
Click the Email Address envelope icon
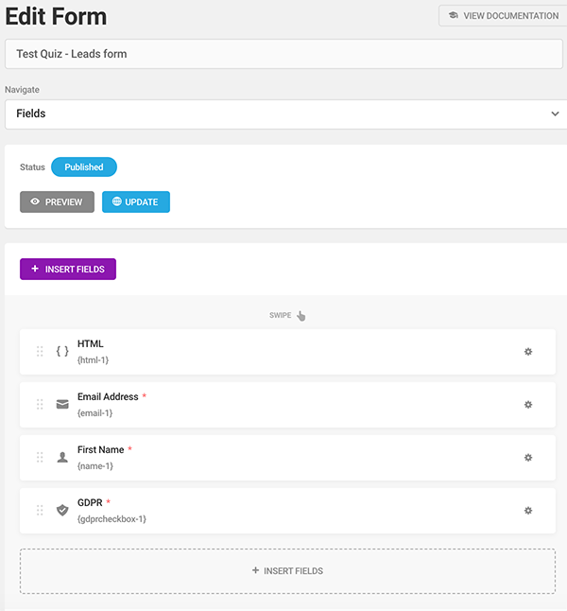click(62, 405)
